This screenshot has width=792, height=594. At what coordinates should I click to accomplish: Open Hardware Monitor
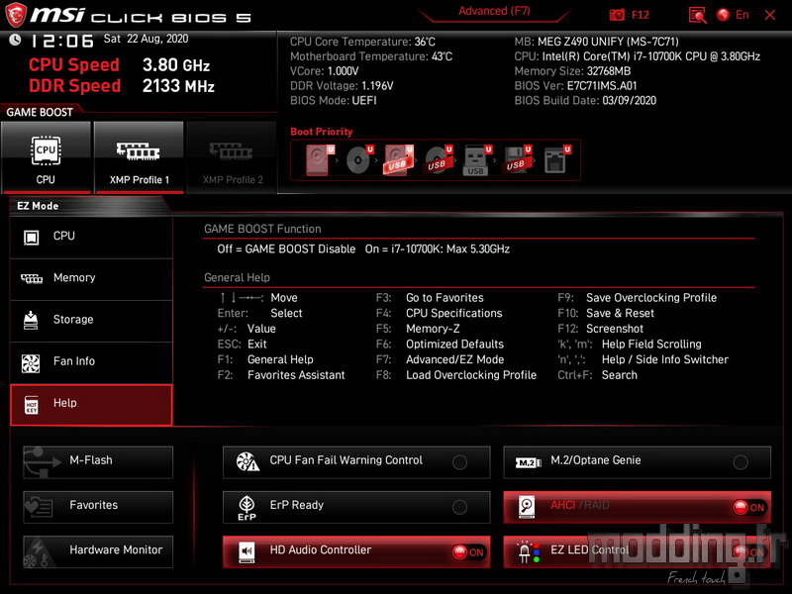[98, 551]
